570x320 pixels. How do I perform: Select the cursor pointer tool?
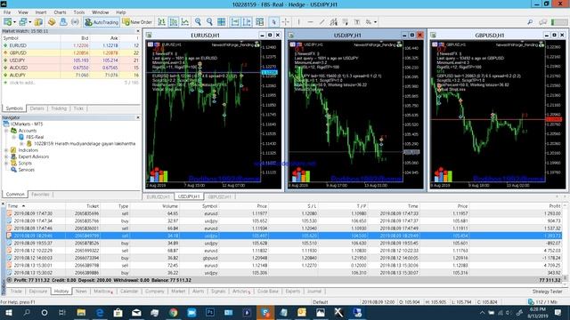tap(274, 22)
